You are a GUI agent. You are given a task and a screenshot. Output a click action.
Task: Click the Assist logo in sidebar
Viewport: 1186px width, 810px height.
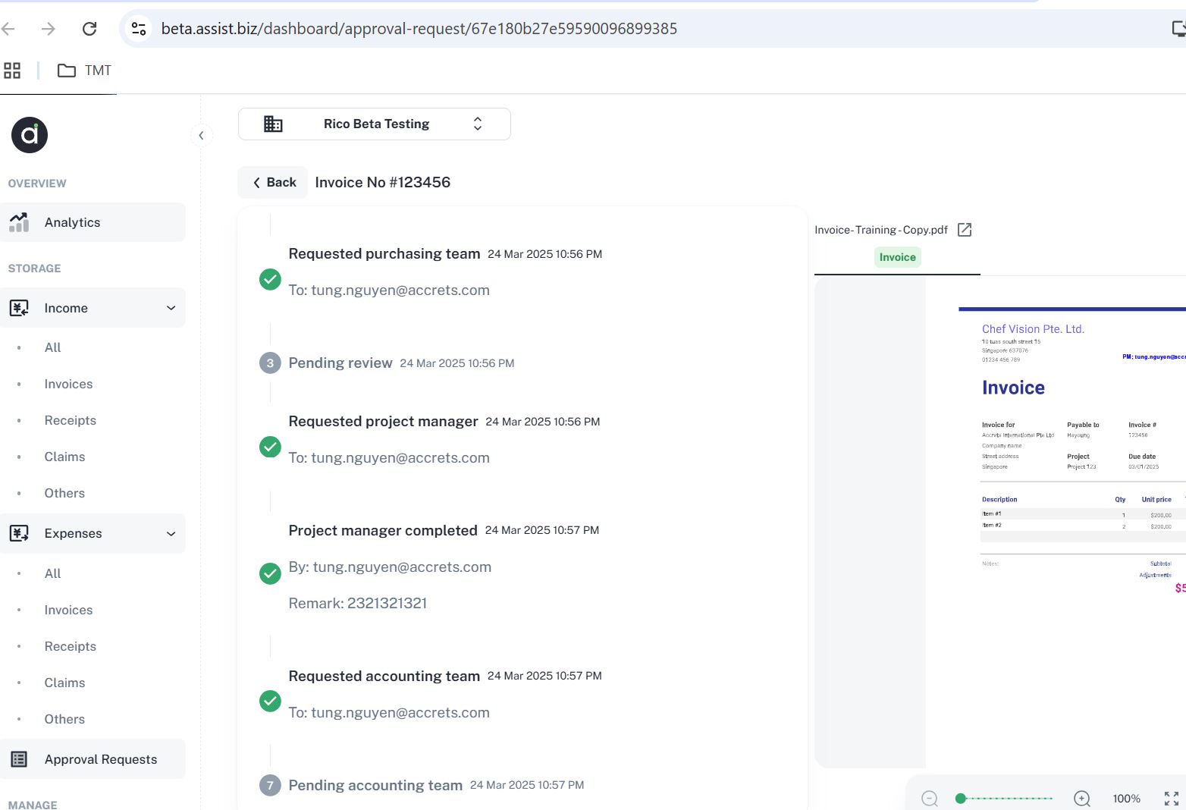30,135
